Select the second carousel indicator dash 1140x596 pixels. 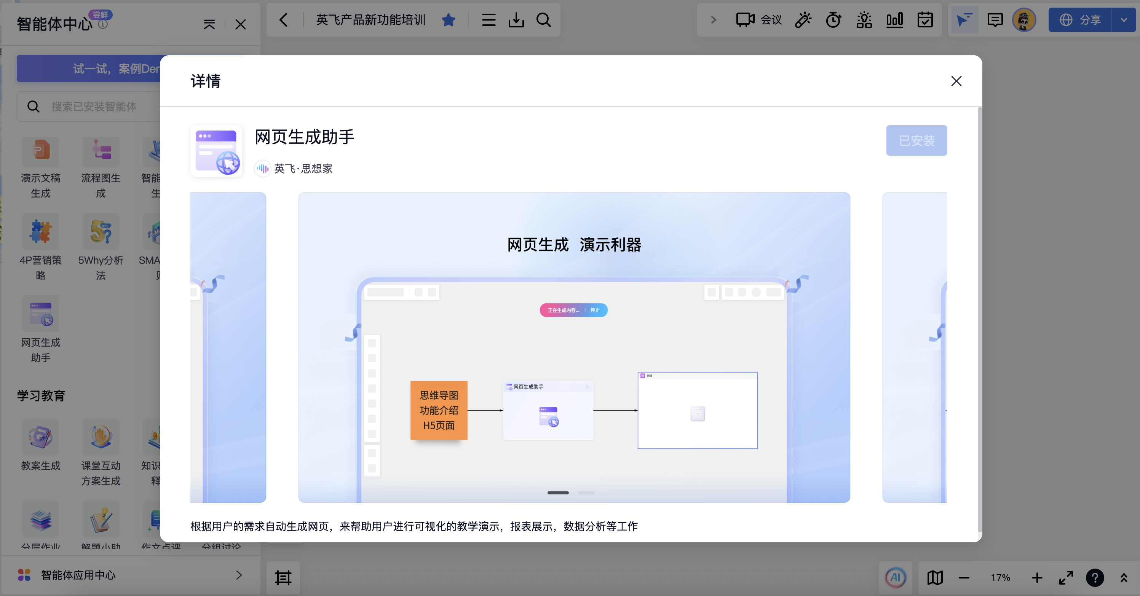point(586,492)
